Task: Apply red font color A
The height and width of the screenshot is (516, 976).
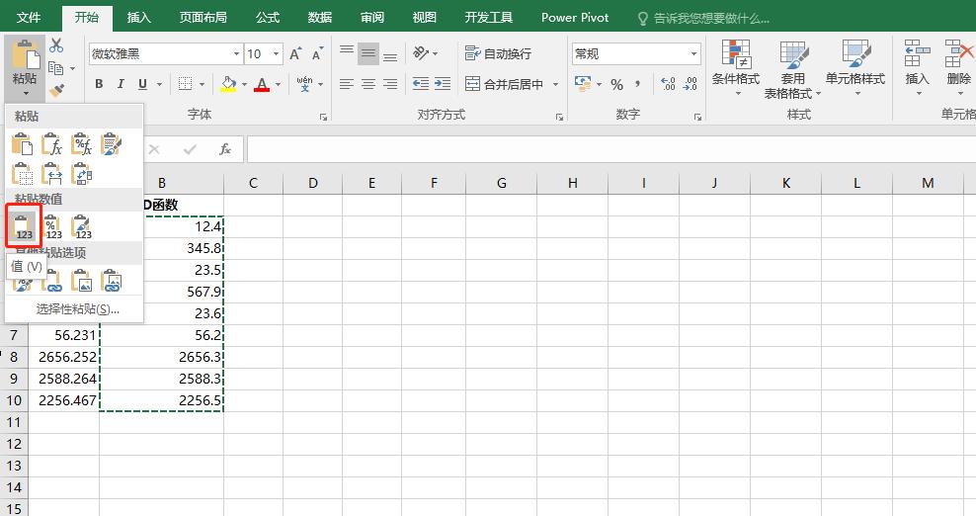Action: pos(262,83)
